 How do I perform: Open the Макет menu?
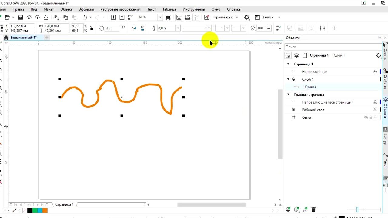pos(48,9)
